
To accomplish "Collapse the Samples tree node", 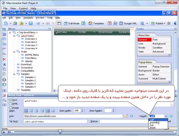I will point(14,74).
